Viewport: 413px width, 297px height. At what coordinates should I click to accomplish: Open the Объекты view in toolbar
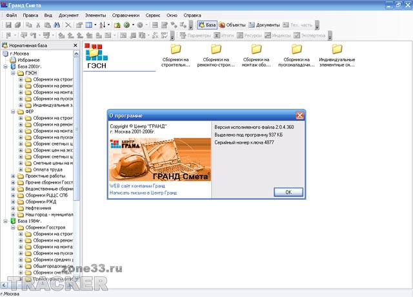point(232,25)
